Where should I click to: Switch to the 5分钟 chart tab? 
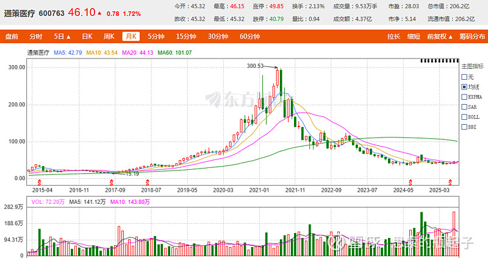tap(156, 37)
